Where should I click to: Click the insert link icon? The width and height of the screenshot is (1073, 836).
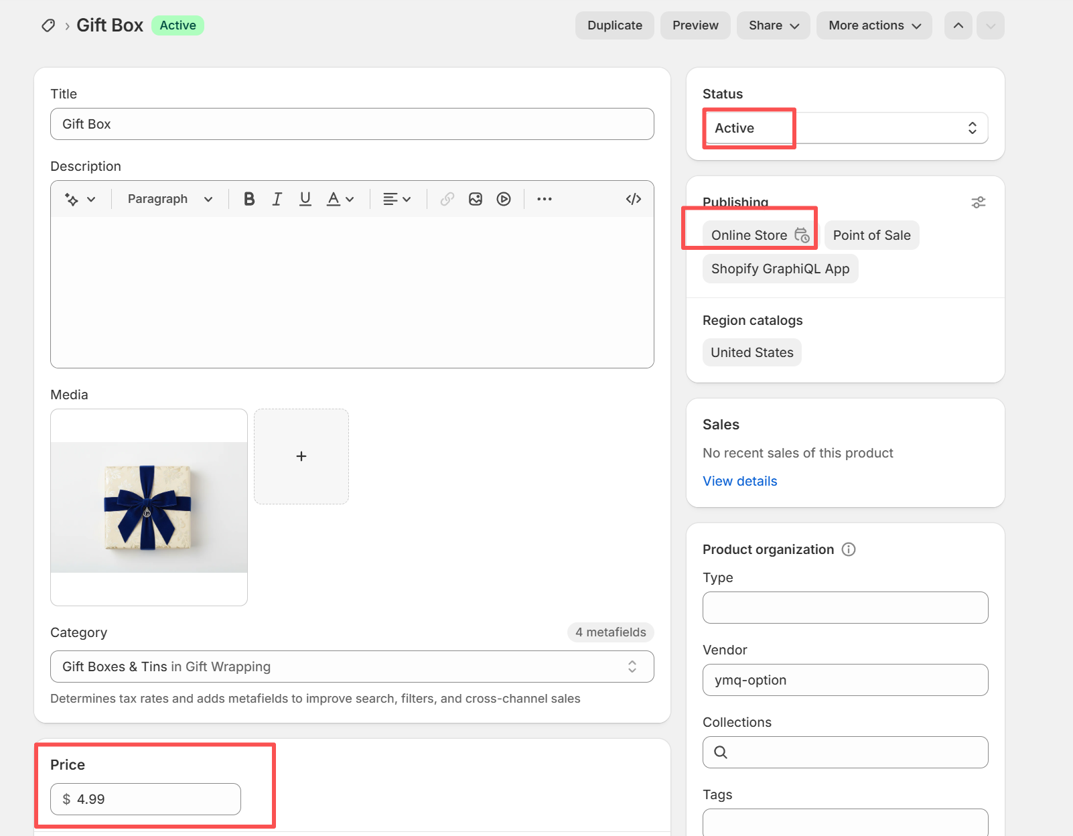(447, 199)
